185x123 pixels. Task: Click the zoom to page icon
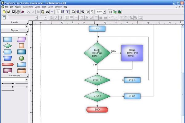click(x=92, y=12)
